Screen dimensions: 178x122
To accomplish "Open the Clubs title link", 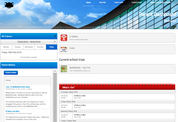I will [72, 48].
